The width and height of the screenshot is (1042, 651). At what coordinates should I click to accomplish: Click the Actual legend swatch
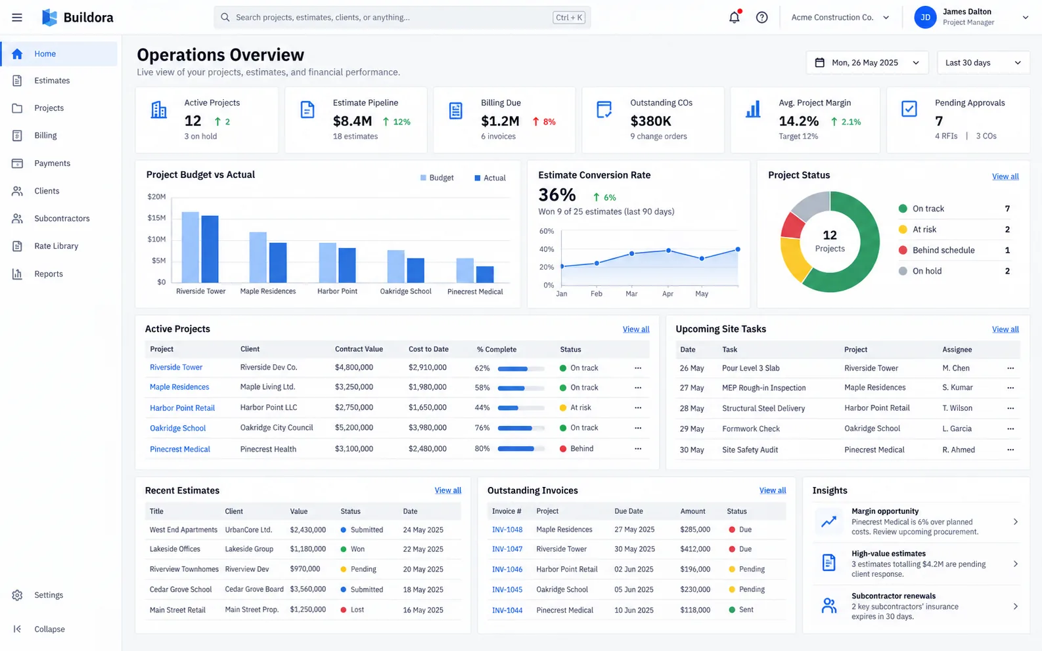click(x=478, y=178)
